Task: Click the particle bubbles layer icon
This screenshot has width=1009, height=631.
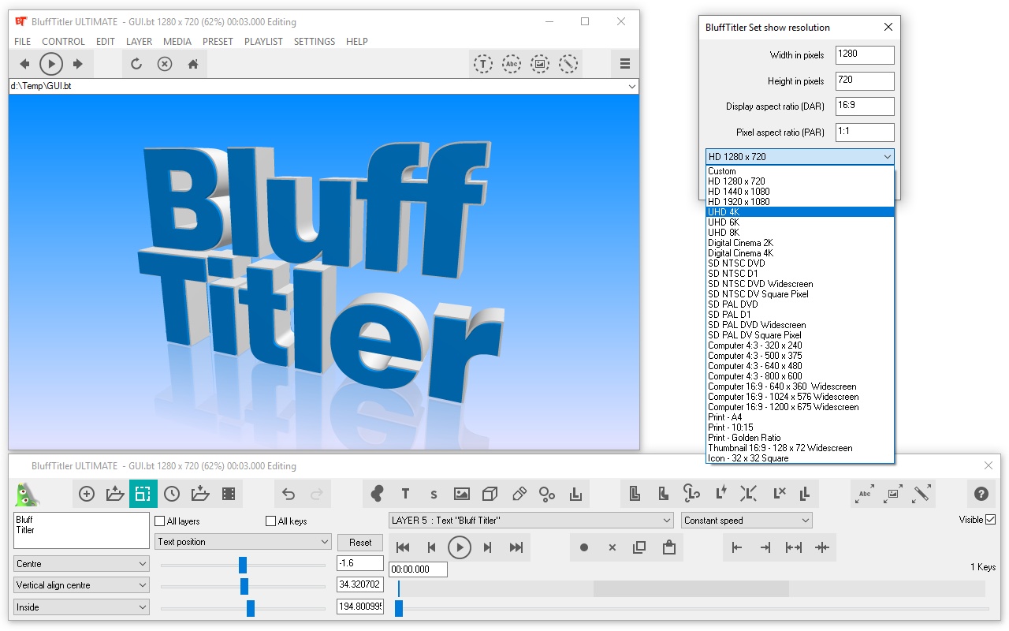Action: [x=547, y=494]
